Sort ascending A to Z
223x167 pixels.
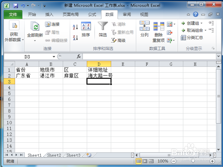pos(75,27)
